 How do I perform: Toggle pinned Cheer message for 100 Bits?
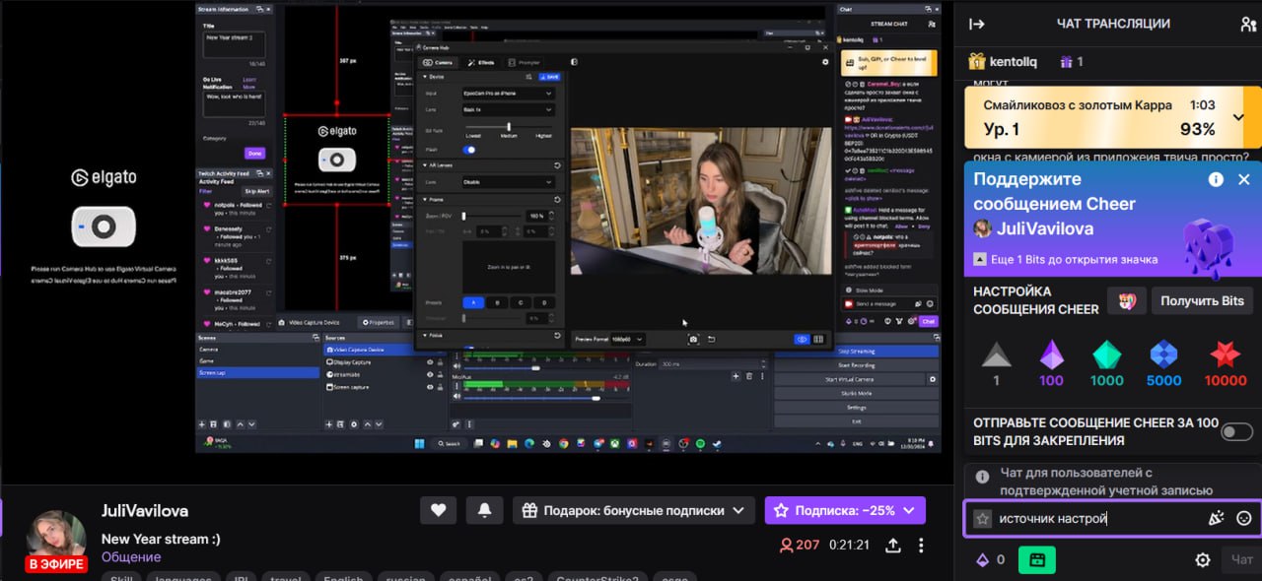coord(1236,431)
